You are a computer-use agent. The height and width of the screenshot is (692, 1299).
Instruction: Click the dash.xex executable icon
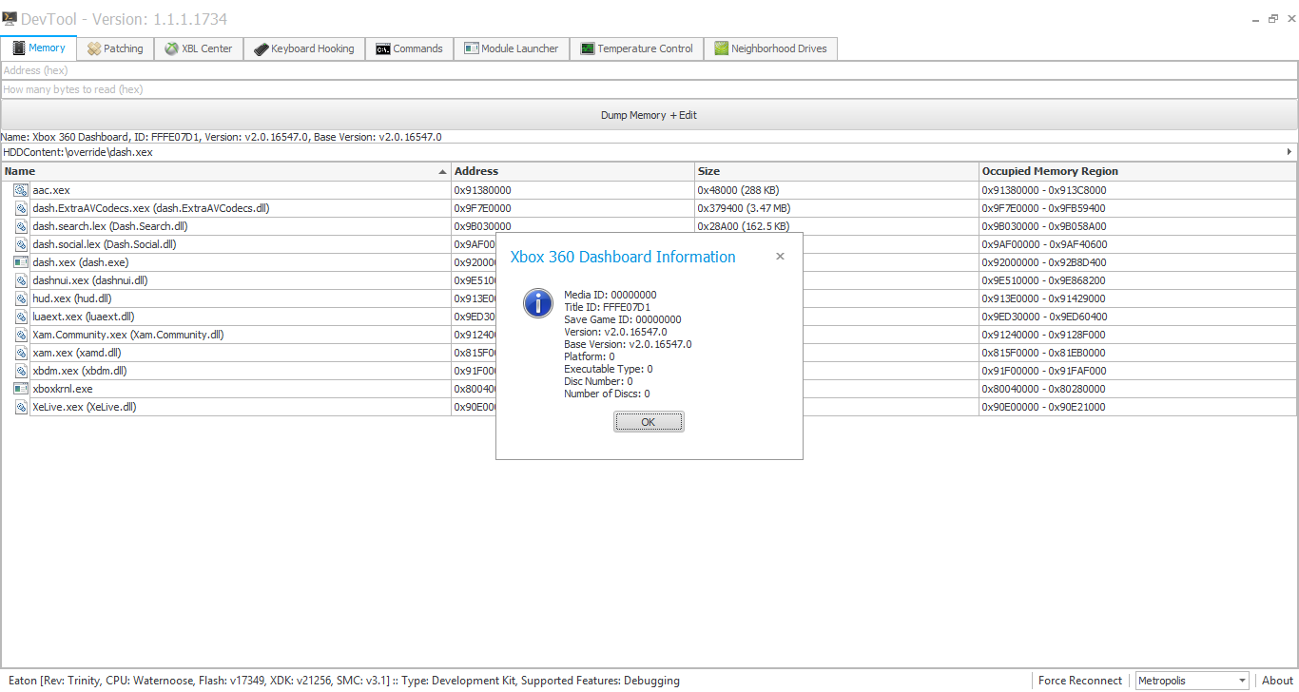21,262
